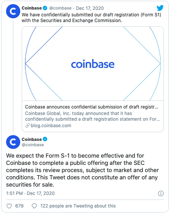Click the verified badge on top tweet
This screenshot has height=214, width=170.
click(45, 8)
